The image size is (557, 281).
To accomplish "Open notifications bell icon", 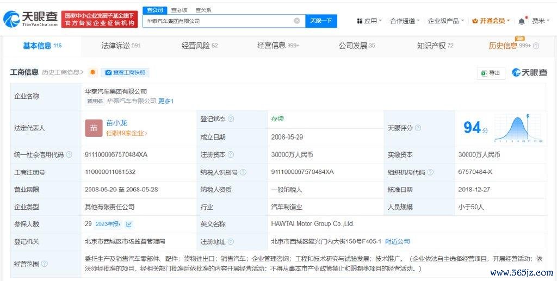I will [522, 21].
